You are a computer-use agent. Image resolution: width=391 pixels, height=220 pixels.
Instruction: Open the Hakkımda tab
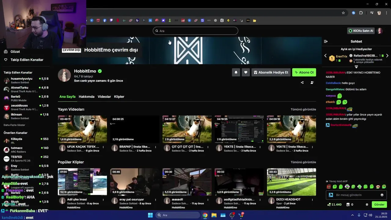point(86,97)
